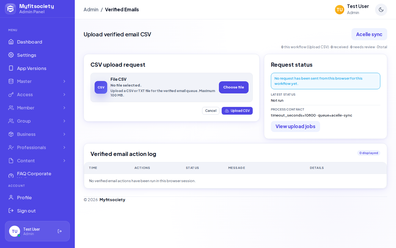The width and height of the screenshot is (396, 248).
Task: Click the Admin breadcrumb link
Action: (91, 10)
